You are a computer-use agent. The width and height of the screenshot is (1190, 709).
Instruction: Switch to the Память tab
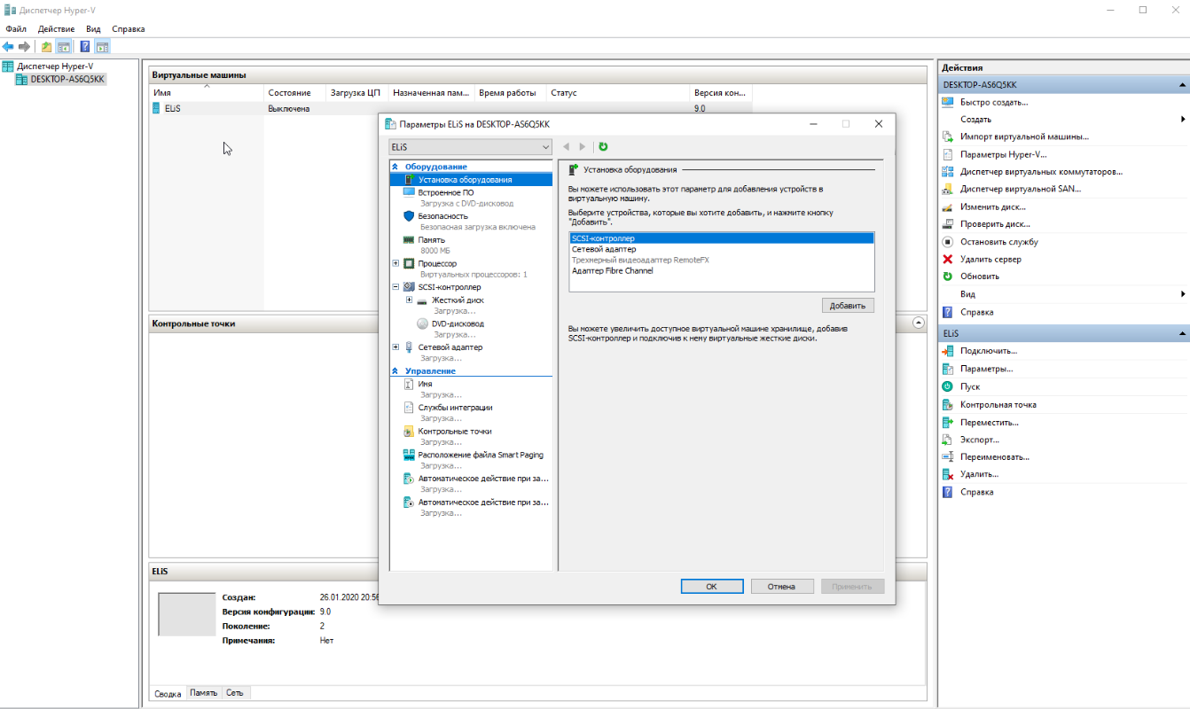(x=203, y=692)
